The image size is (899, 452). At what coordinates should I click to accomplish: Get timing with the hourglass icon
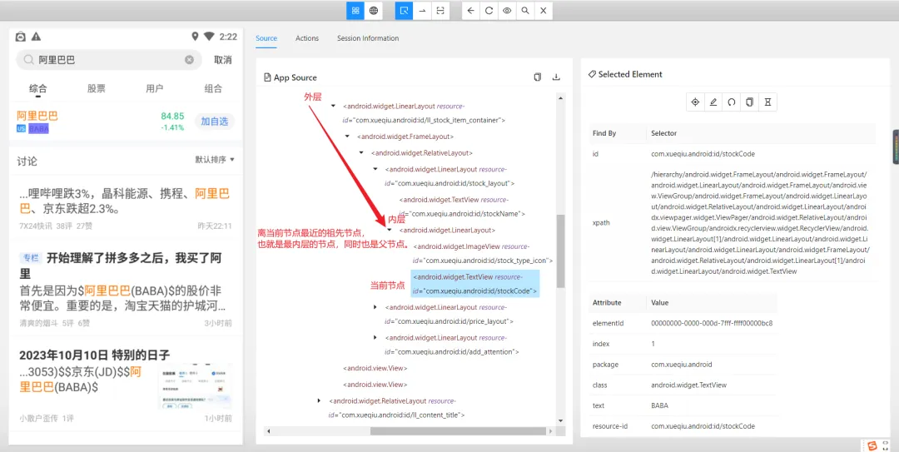pyautogui.click(x=767, y=102)
